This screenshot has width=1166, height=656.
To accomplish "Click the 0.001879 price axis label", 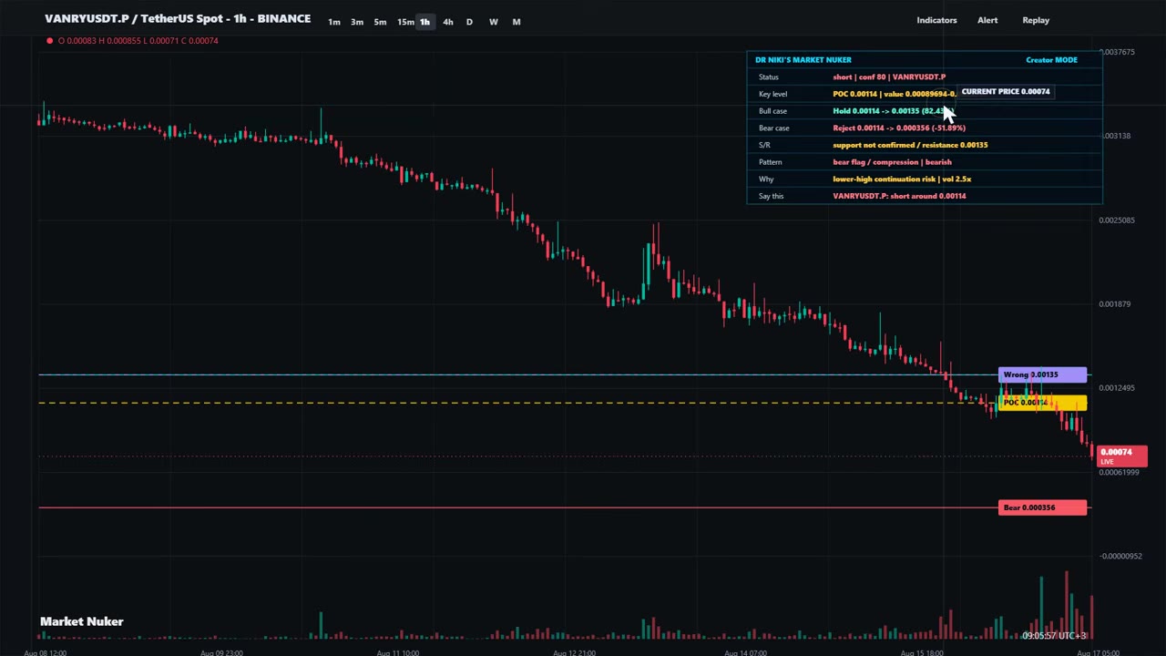I will coord(1114,304).
